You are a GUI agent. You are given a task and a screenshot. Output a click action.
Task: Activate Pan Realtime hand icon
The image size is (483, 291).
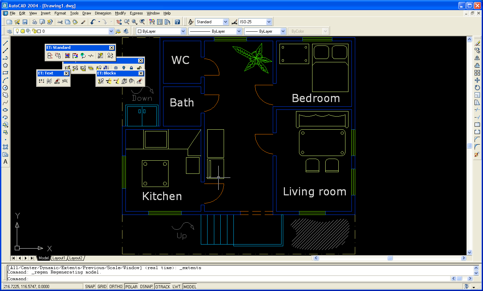pos(119,22)
